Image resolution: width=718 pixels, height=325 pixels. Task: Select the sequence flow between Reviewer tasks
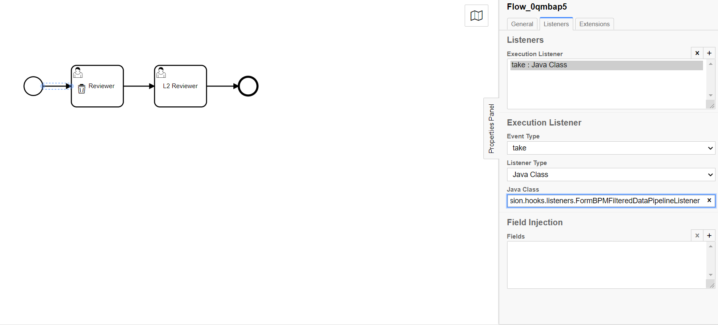tap(139, 86)
